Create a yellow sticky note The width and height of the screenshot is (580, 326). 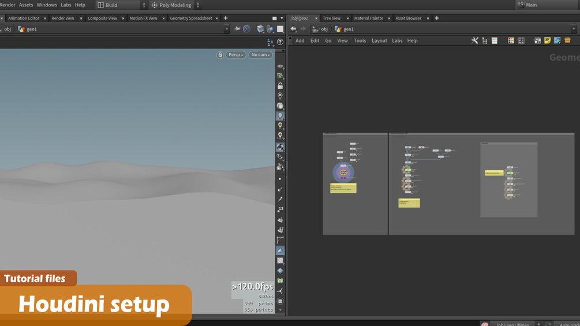[548, 40]
